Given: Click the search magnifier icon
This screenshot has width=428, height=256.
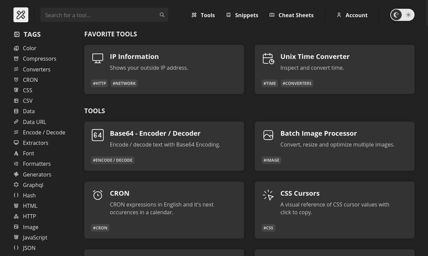Looking at the screenshot, I should click(162, 15).
